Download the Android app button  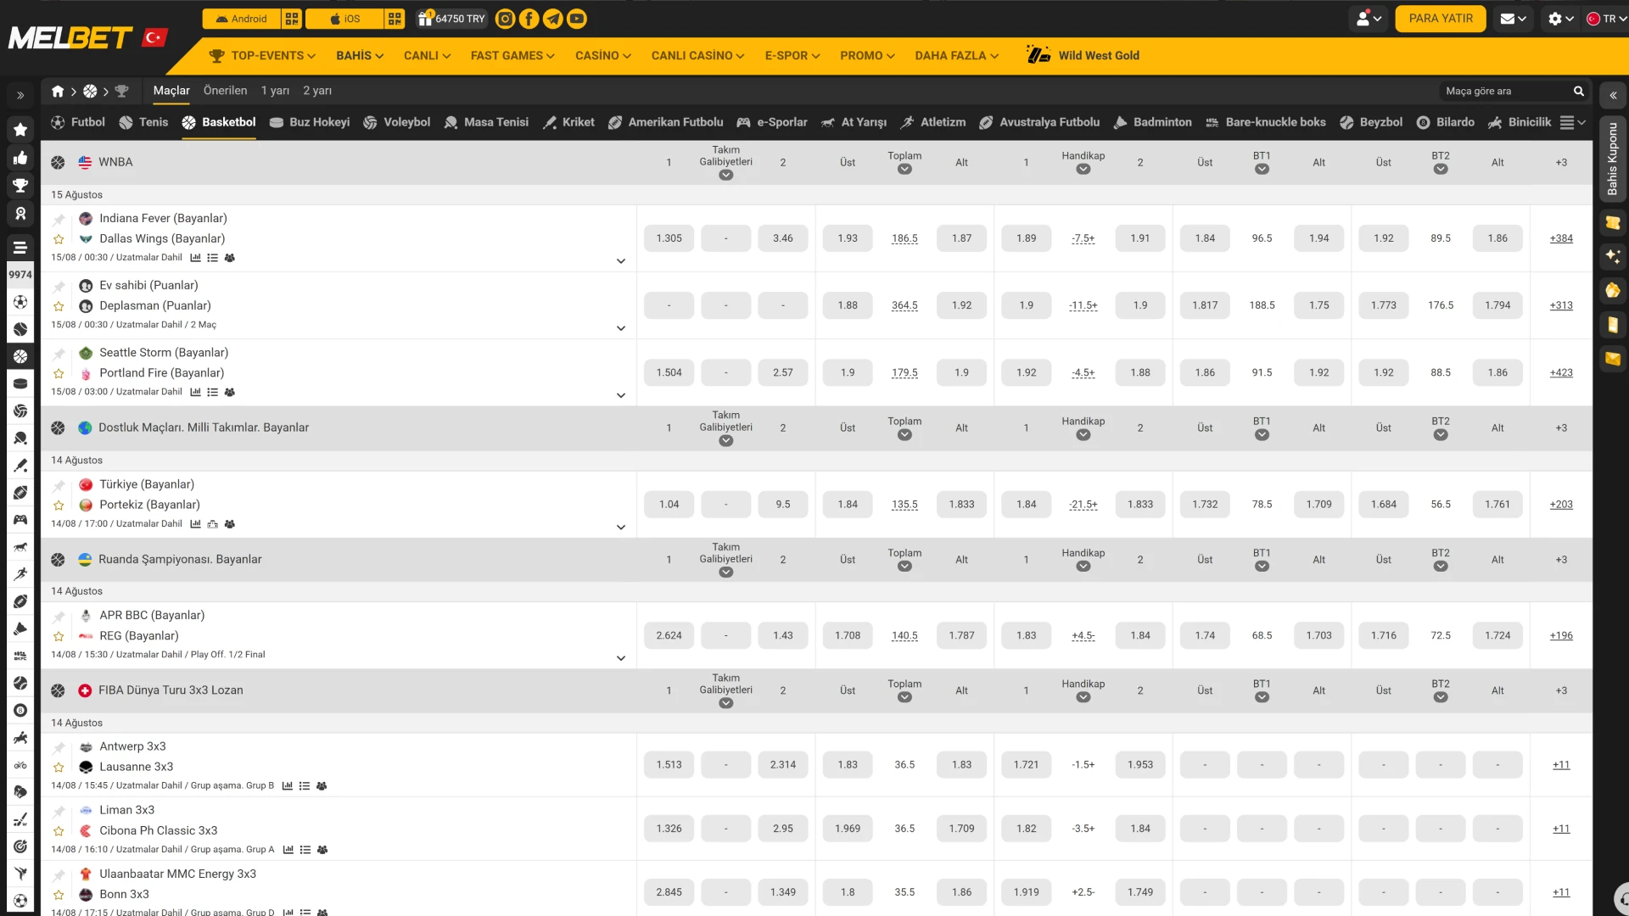click(241, 19)
